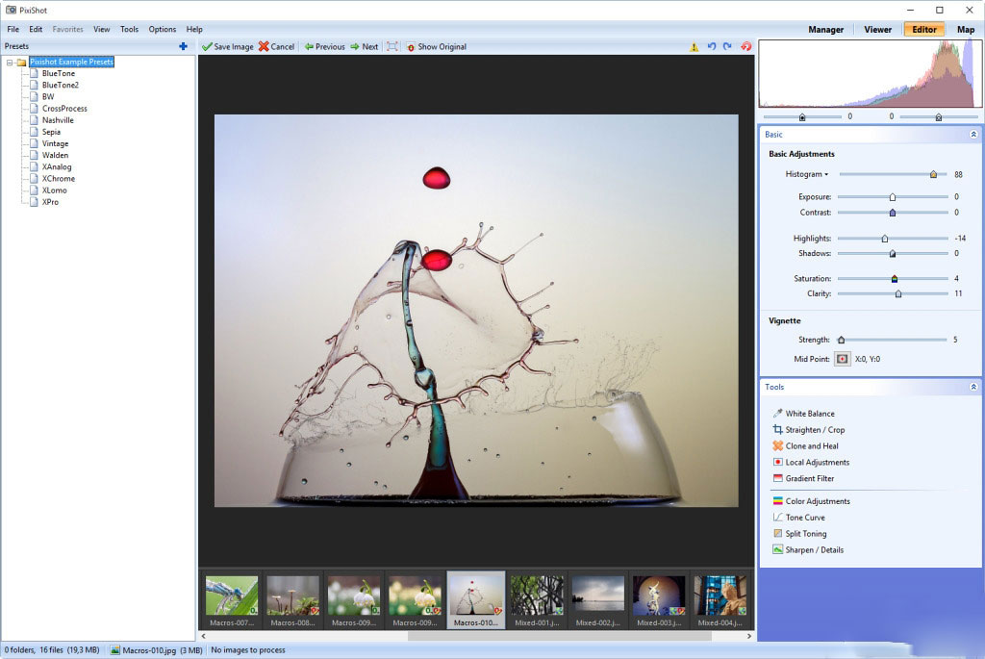Open the Straighten / Crop tool
The width and height of the screenshot is (985, 659).
point(814,430)
